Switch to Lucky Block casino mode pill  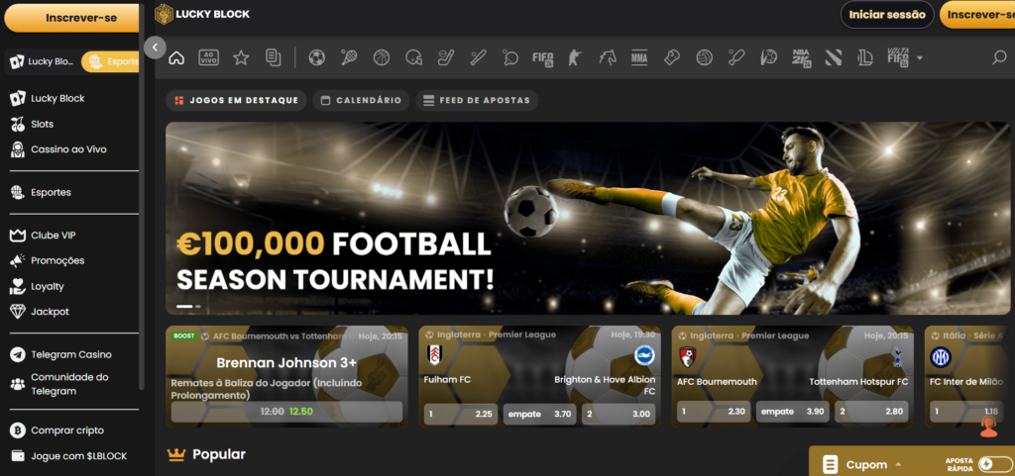coord(44,62)
